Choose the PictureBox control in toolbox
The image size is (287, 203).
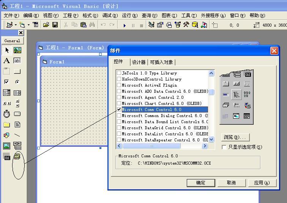pyautogui.click(x=17, y=50)
